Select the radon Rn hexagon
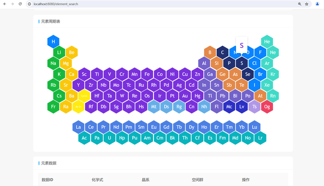324x186 pixels. pos(273,96)
